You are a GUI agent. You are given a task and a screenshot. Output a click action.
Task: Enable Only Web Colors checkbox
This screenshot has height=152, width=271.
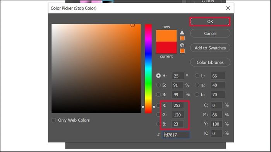click(54, 120)
